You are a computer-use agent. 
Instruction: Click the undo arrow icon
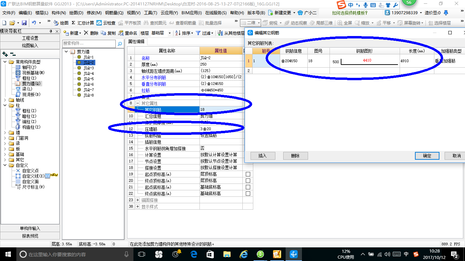coord(34,23)
